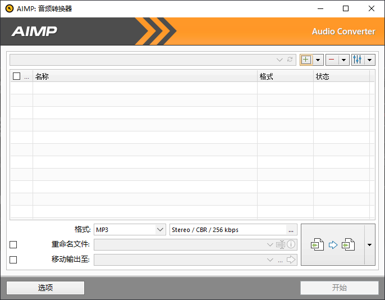This screenshot has height=300, width=385.
Task: Expand the top preset combo box chevron
Action: [x=279, y=60]
